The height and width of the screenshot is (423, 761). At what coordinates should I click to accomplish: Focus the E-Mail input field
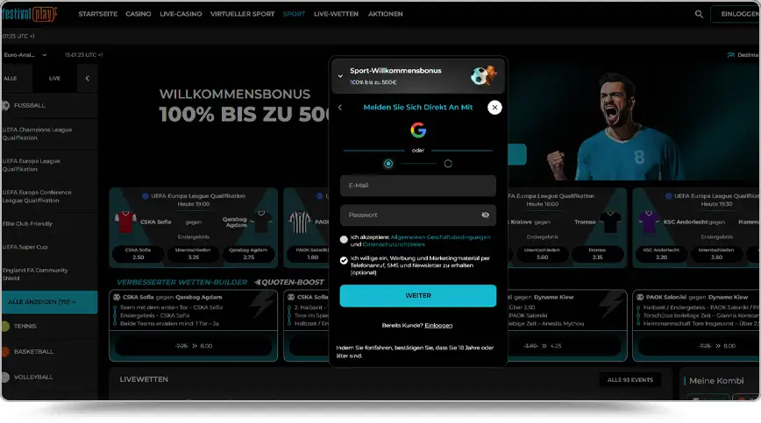pyautogui.click(x=418, y=186)
